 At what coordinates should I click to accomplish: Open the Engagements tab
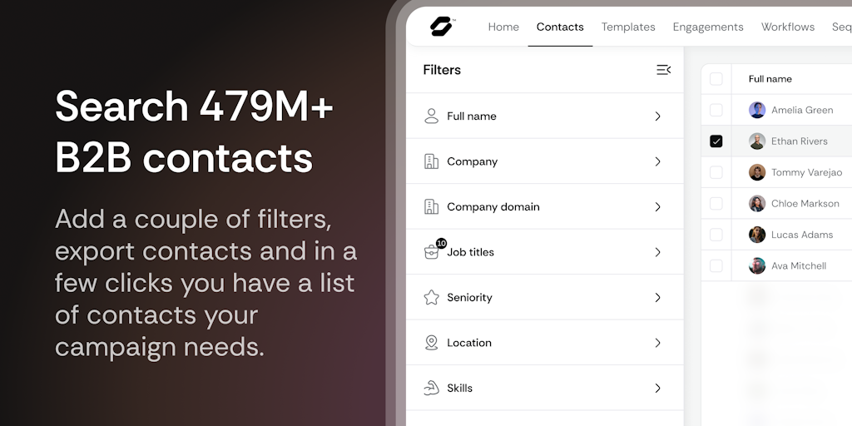pos(708,27)
